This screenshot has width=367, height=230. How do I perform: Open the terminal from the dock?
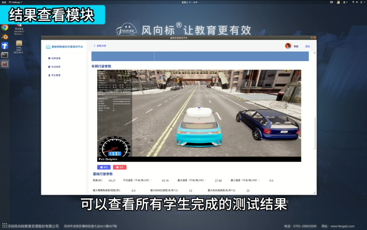[x=4, y=55]
